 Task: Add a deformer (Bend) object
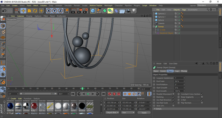click(116, 11)
